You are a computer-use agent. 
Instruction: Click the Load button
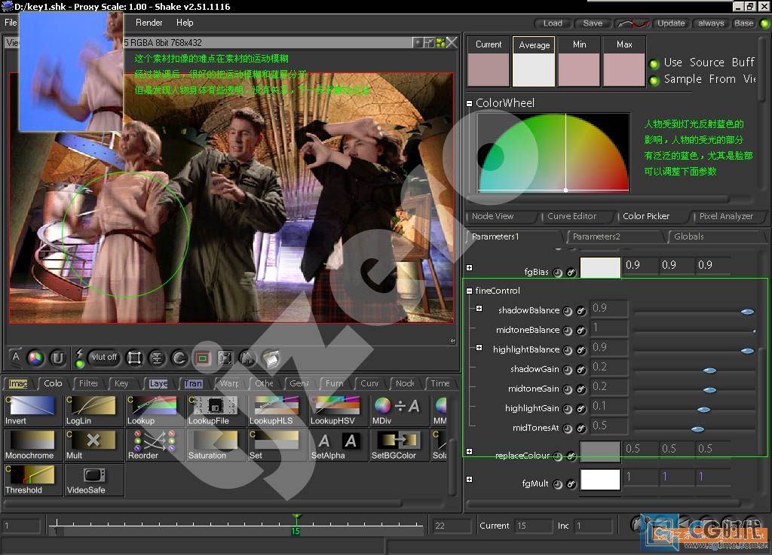tap(553, 23)
